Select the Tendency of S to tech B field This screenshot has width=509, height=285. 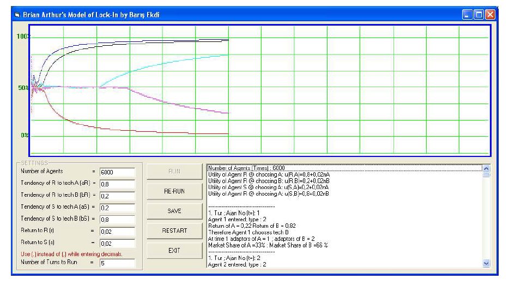(117, 220)
